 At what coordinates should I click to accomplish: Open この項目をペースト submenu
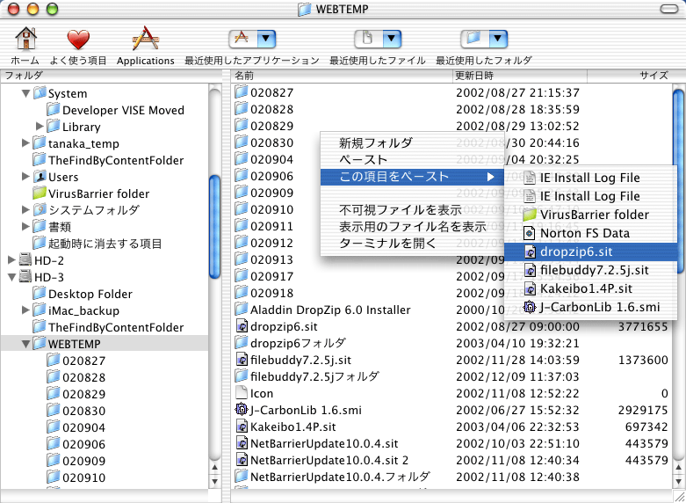tap(412, 177)
